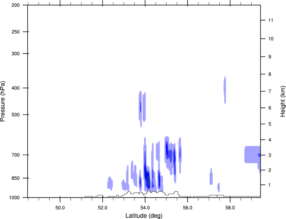Click the 1000 pressure tick label
Screen dimensions: 286x219
tap(14, 198)
